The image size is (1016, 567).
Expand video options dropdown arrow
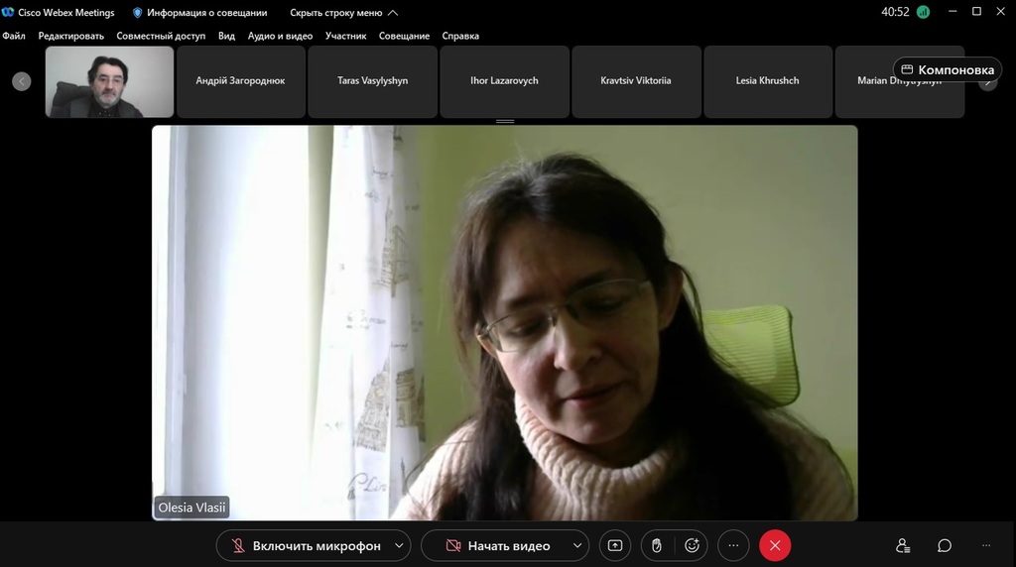point(577,545)
